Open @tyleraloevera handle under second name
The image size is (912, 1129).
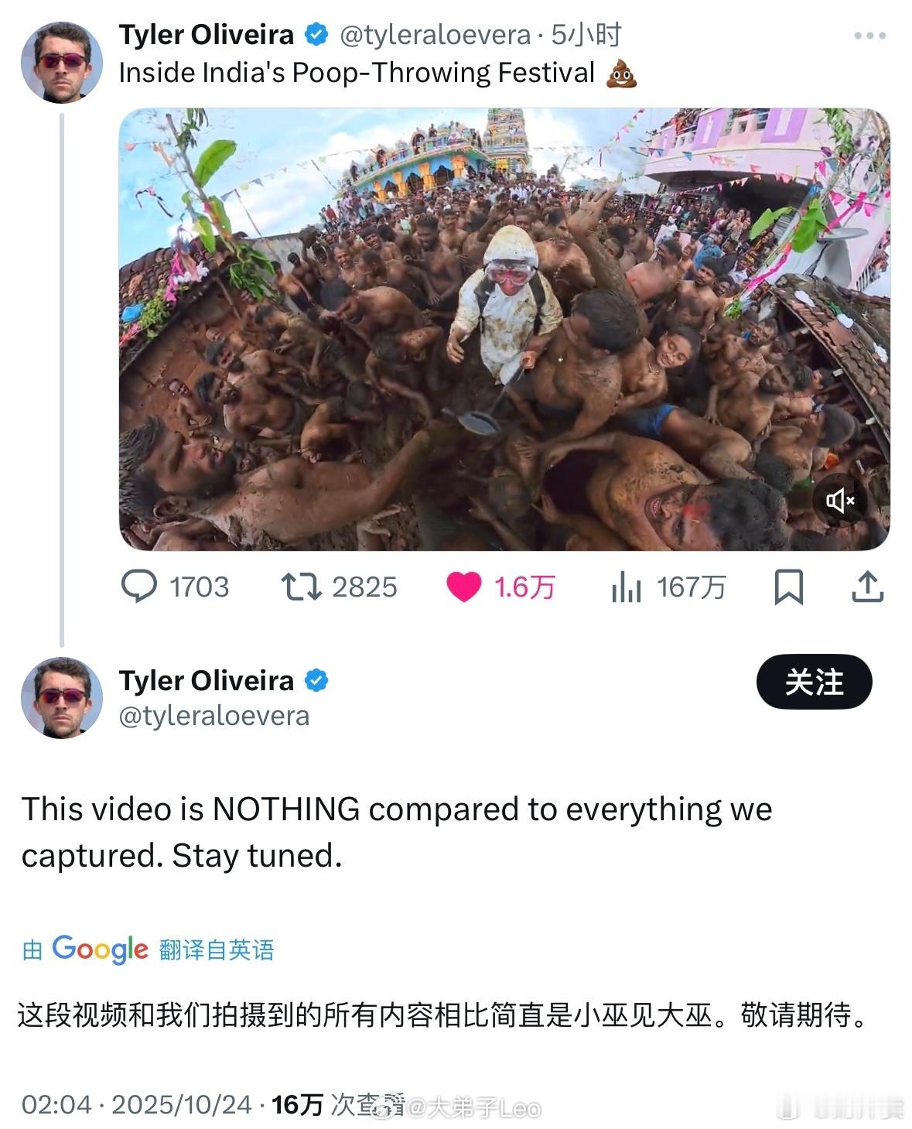tap(214, 716)
